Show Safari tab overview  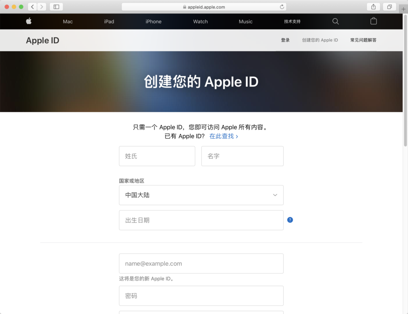coord(389,7)
